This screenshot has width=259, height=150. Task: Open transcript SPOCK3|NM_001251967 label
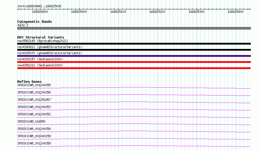[x=34, y=100]
